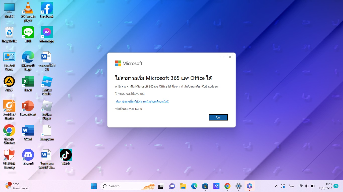Image resolution: width=343 pixels, height=192 pixels.
Task: Select the VLC media player shortcut
Action: point(28,12)
